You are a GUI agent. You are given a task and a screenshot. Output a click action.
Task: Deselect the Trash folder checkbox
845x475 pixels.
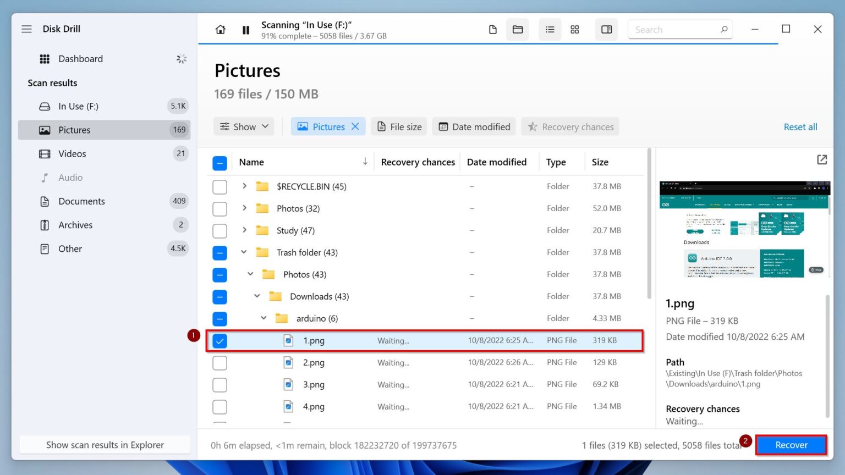[x=220, y=252]
